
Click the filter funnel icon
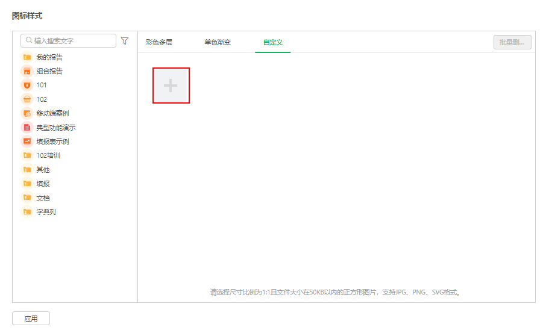pos(125,41)
